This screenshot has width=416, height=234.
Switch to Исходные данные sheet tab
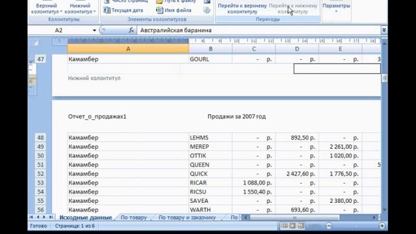click(x=86, y=218)
